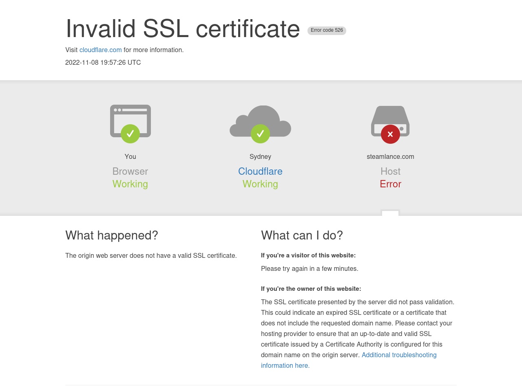Open Additional troubleshooting information link
The image size is (522, 391).
[349, 360]
